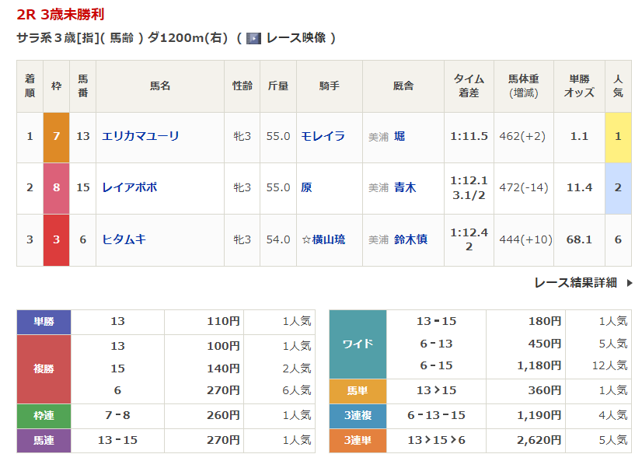Click the 2R 3歳未勝利 race title

coord(61,15)
